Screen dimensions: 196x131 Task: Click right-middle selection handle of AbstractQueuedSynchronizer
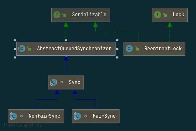[x=117, y=49]
